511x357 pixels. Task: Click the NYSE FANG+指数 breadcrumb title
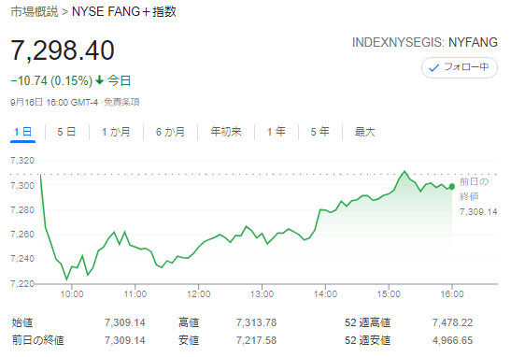pyautogui.click(x=124, y=12)
